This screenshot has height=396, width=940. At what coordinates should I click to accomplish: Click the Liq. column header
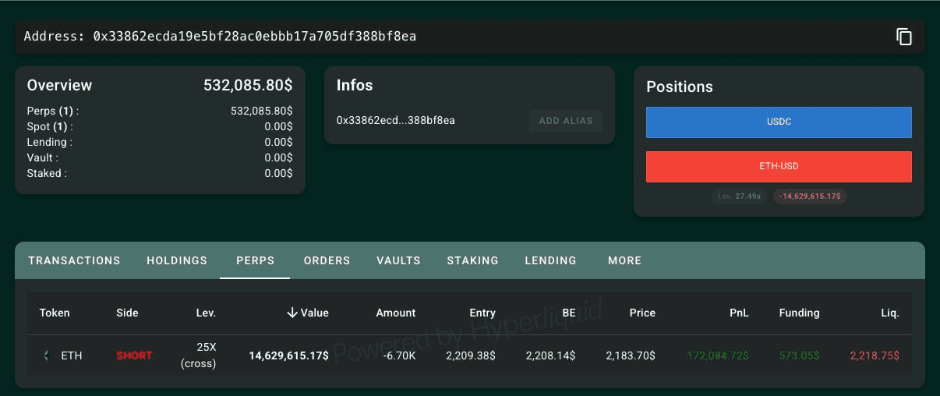coord(890,313)
